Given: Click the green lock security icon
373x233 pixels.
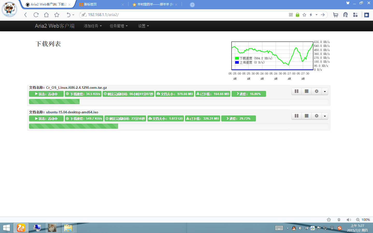Looking at the screenshot, I should pos(297,15).
